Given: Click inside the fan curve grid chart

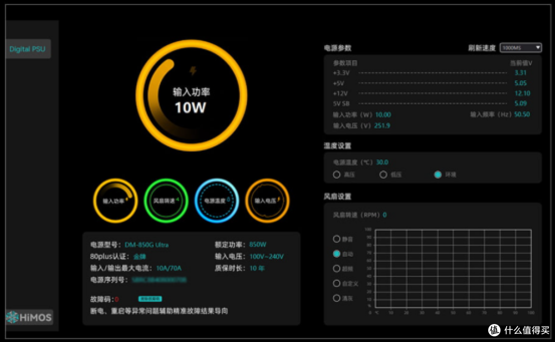Looking at the screenshot, I should tap(453, 269).
